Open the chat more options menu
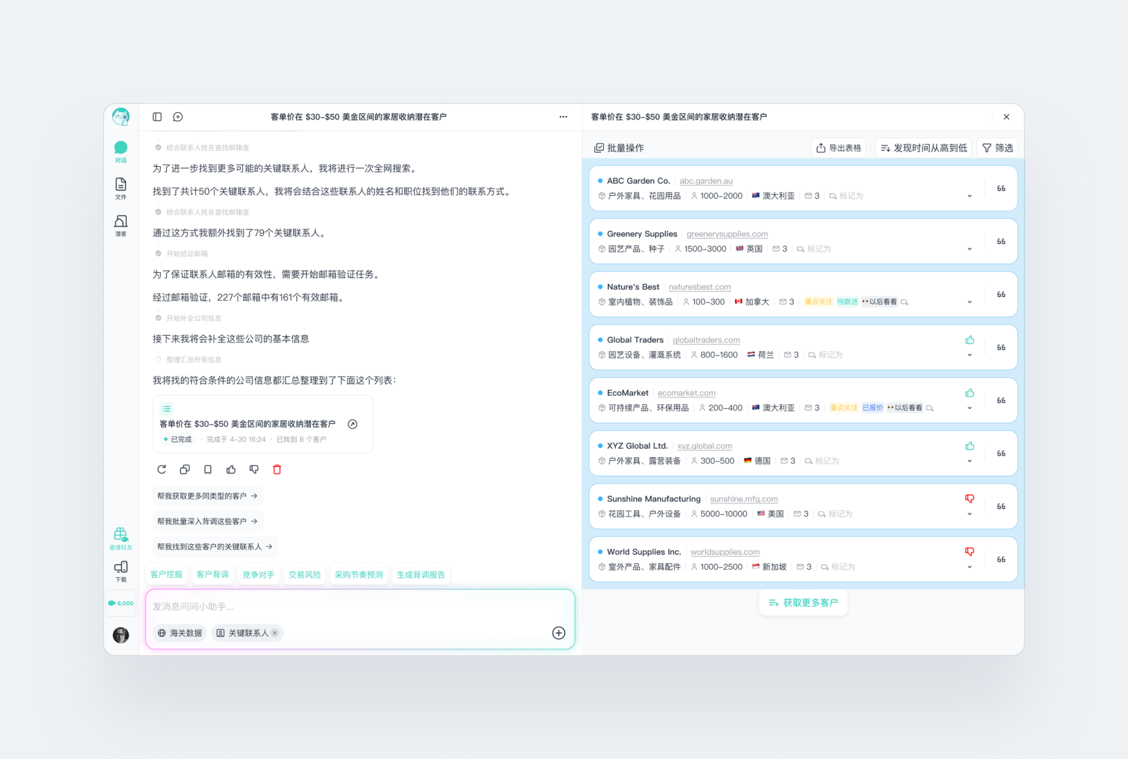Image resolution: width=1128 pixels, height=759 pixels. pos(563,117)
